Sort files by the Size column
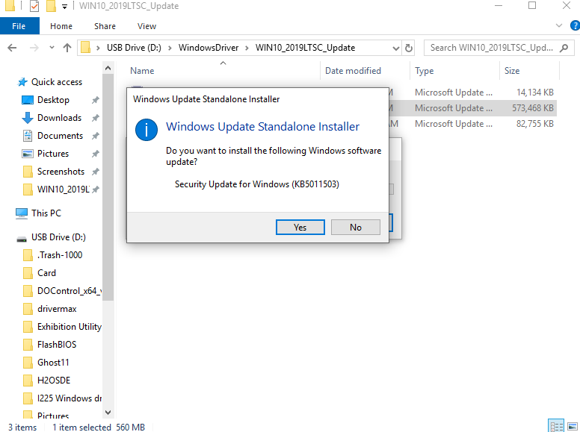580x432 pixels. (x=512, y=71)
